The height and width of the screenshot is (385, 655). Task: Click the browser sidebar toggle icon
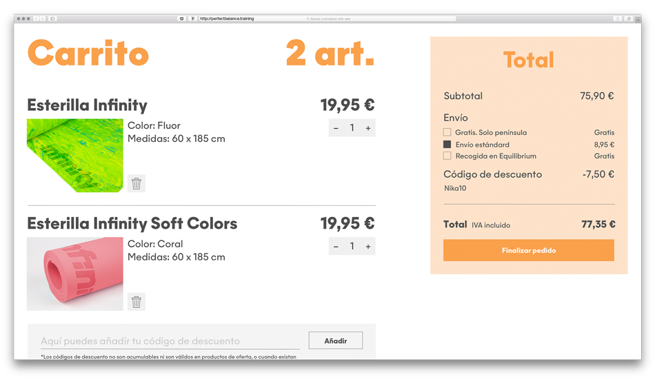[x=52, y=19]
